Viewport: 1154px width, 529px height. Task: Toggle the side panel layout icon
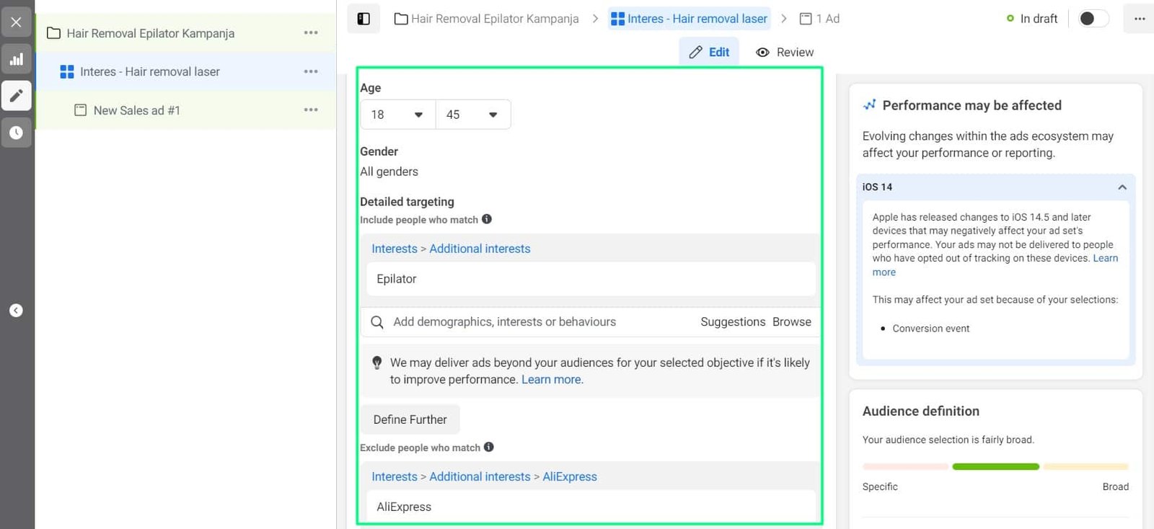364,19
